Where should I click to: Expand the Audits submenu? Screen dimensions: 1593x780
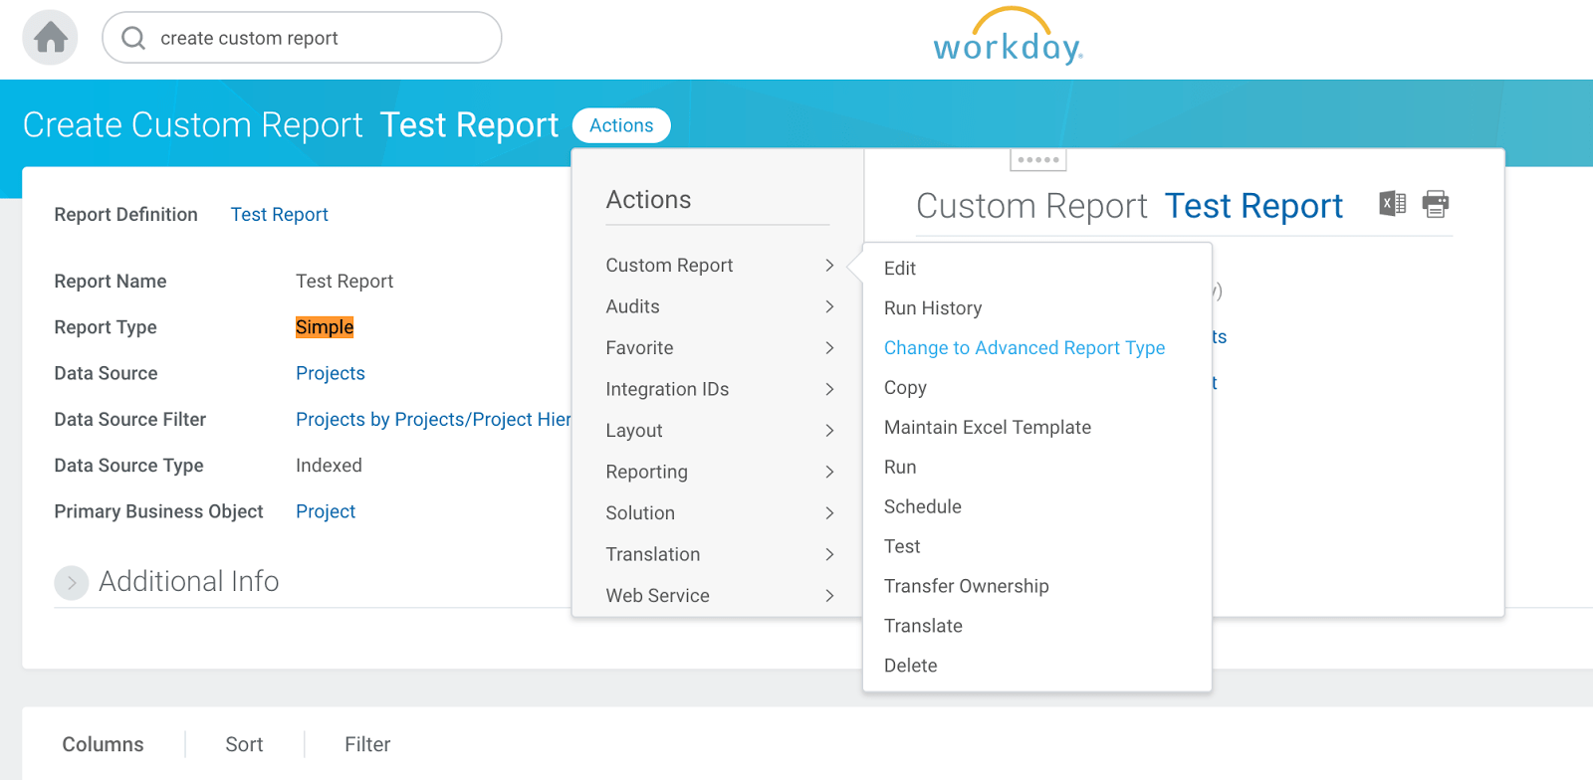[719, 306]
